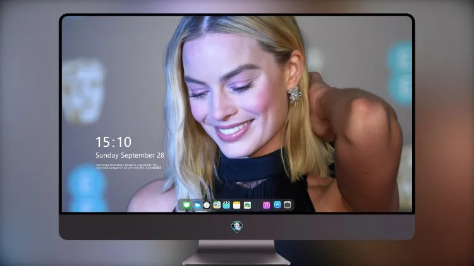Click the 15:10 clock display

coord(113,142)
